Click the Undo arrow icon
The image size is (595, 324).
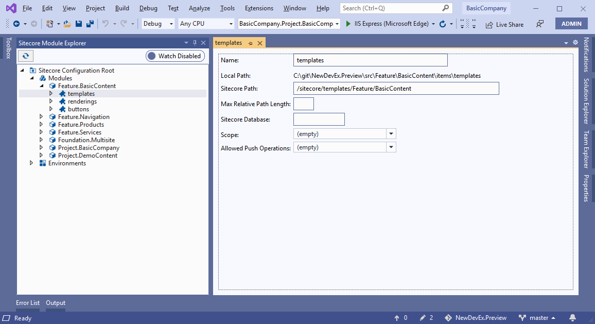(106, 24)
